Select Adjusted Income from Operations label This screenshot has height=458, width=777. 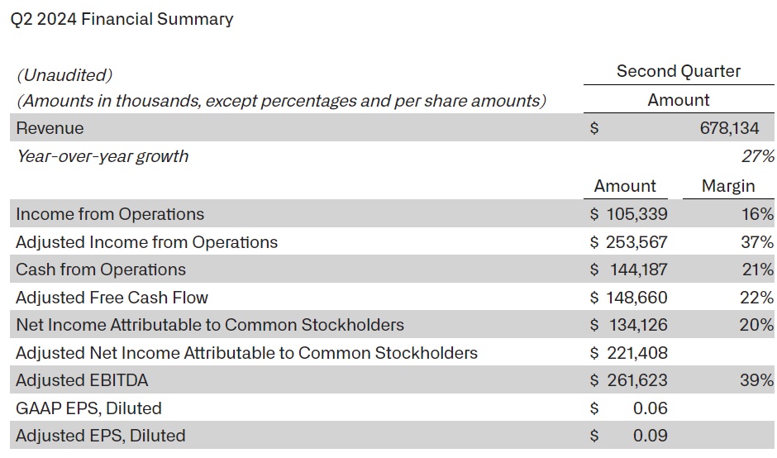[x=147, y=242]
